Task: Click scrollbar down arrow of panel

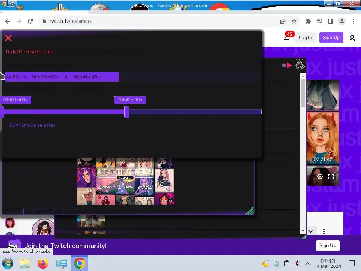Action: coord(303,231)
